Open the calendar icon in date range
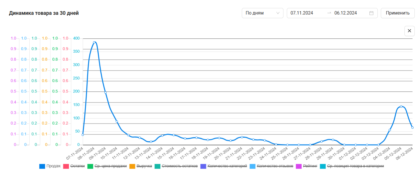The image size is (419, 175). [371, 13]
